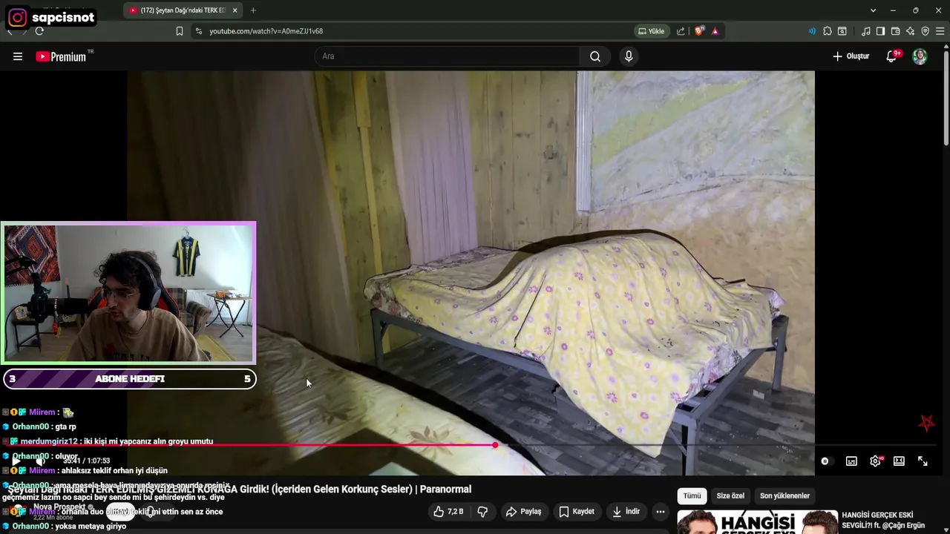Click the 'Paylaş' share button
Image resolution: width=950 pixels, height=534 pixels.
click(524, 512)
